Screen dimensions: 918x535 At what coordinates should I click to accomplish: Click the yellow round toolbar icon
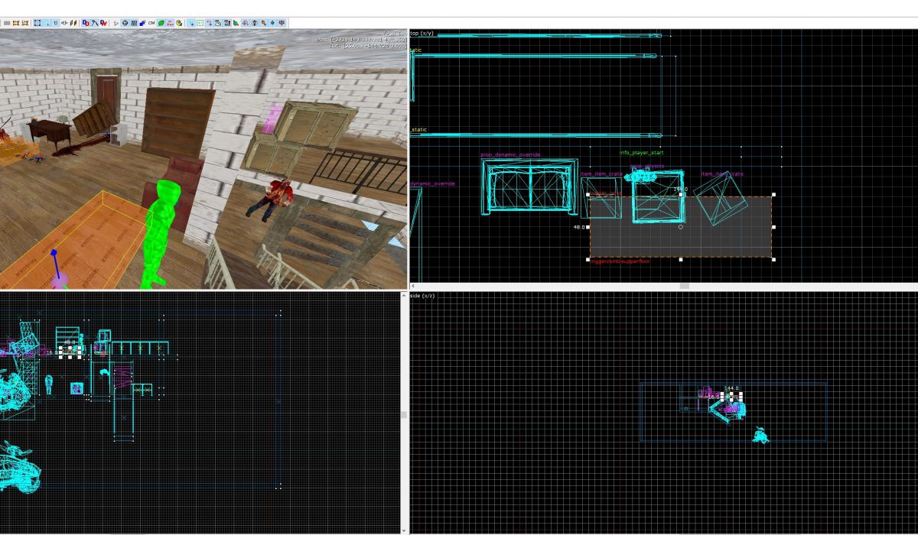[179, 23]
